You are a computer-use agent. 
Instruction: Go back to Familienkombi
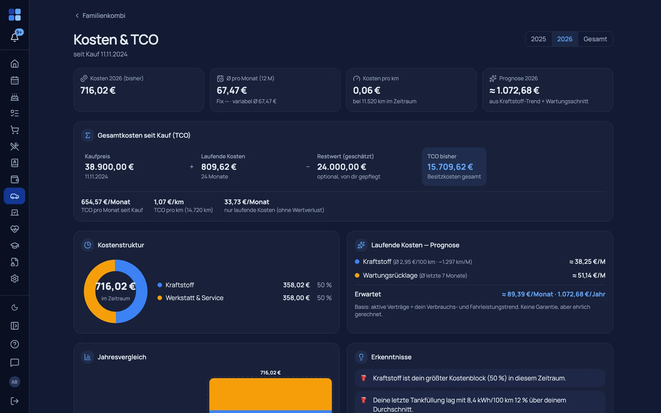point(100,16)
